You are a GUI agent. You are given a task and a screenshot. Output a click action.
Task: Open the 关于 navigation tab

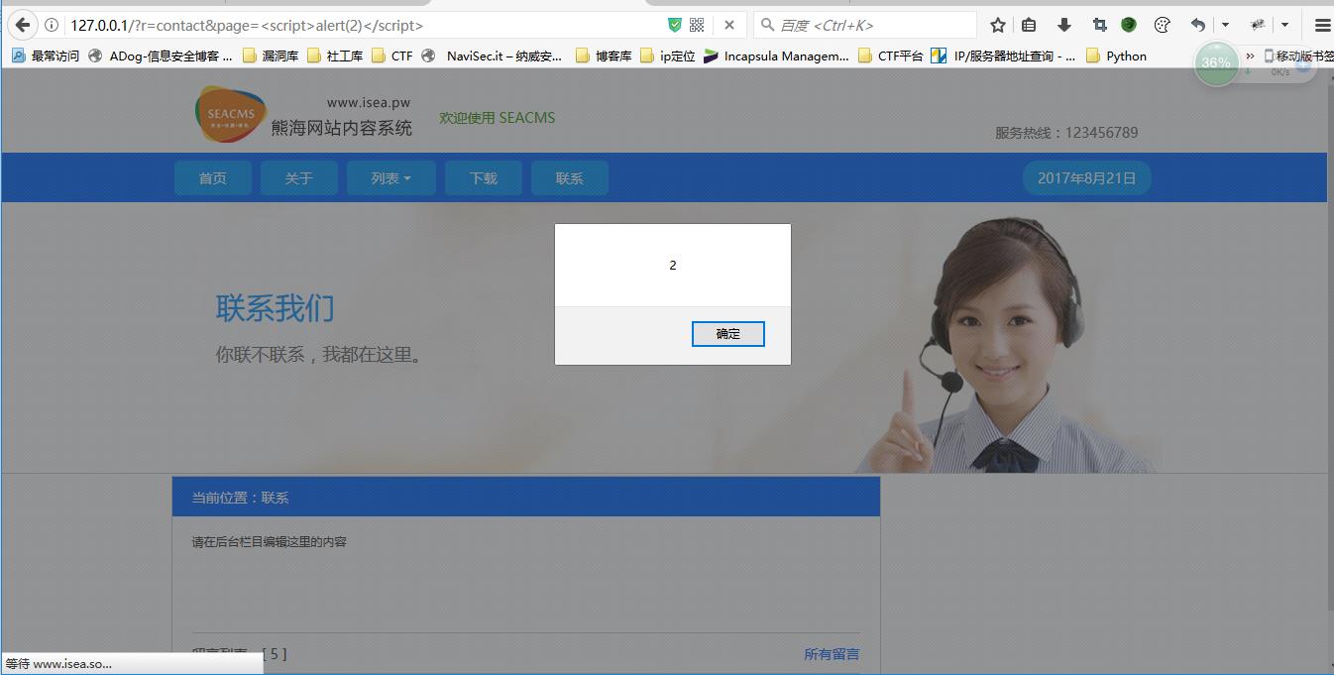pyautogui.click(x=299, y=178)
